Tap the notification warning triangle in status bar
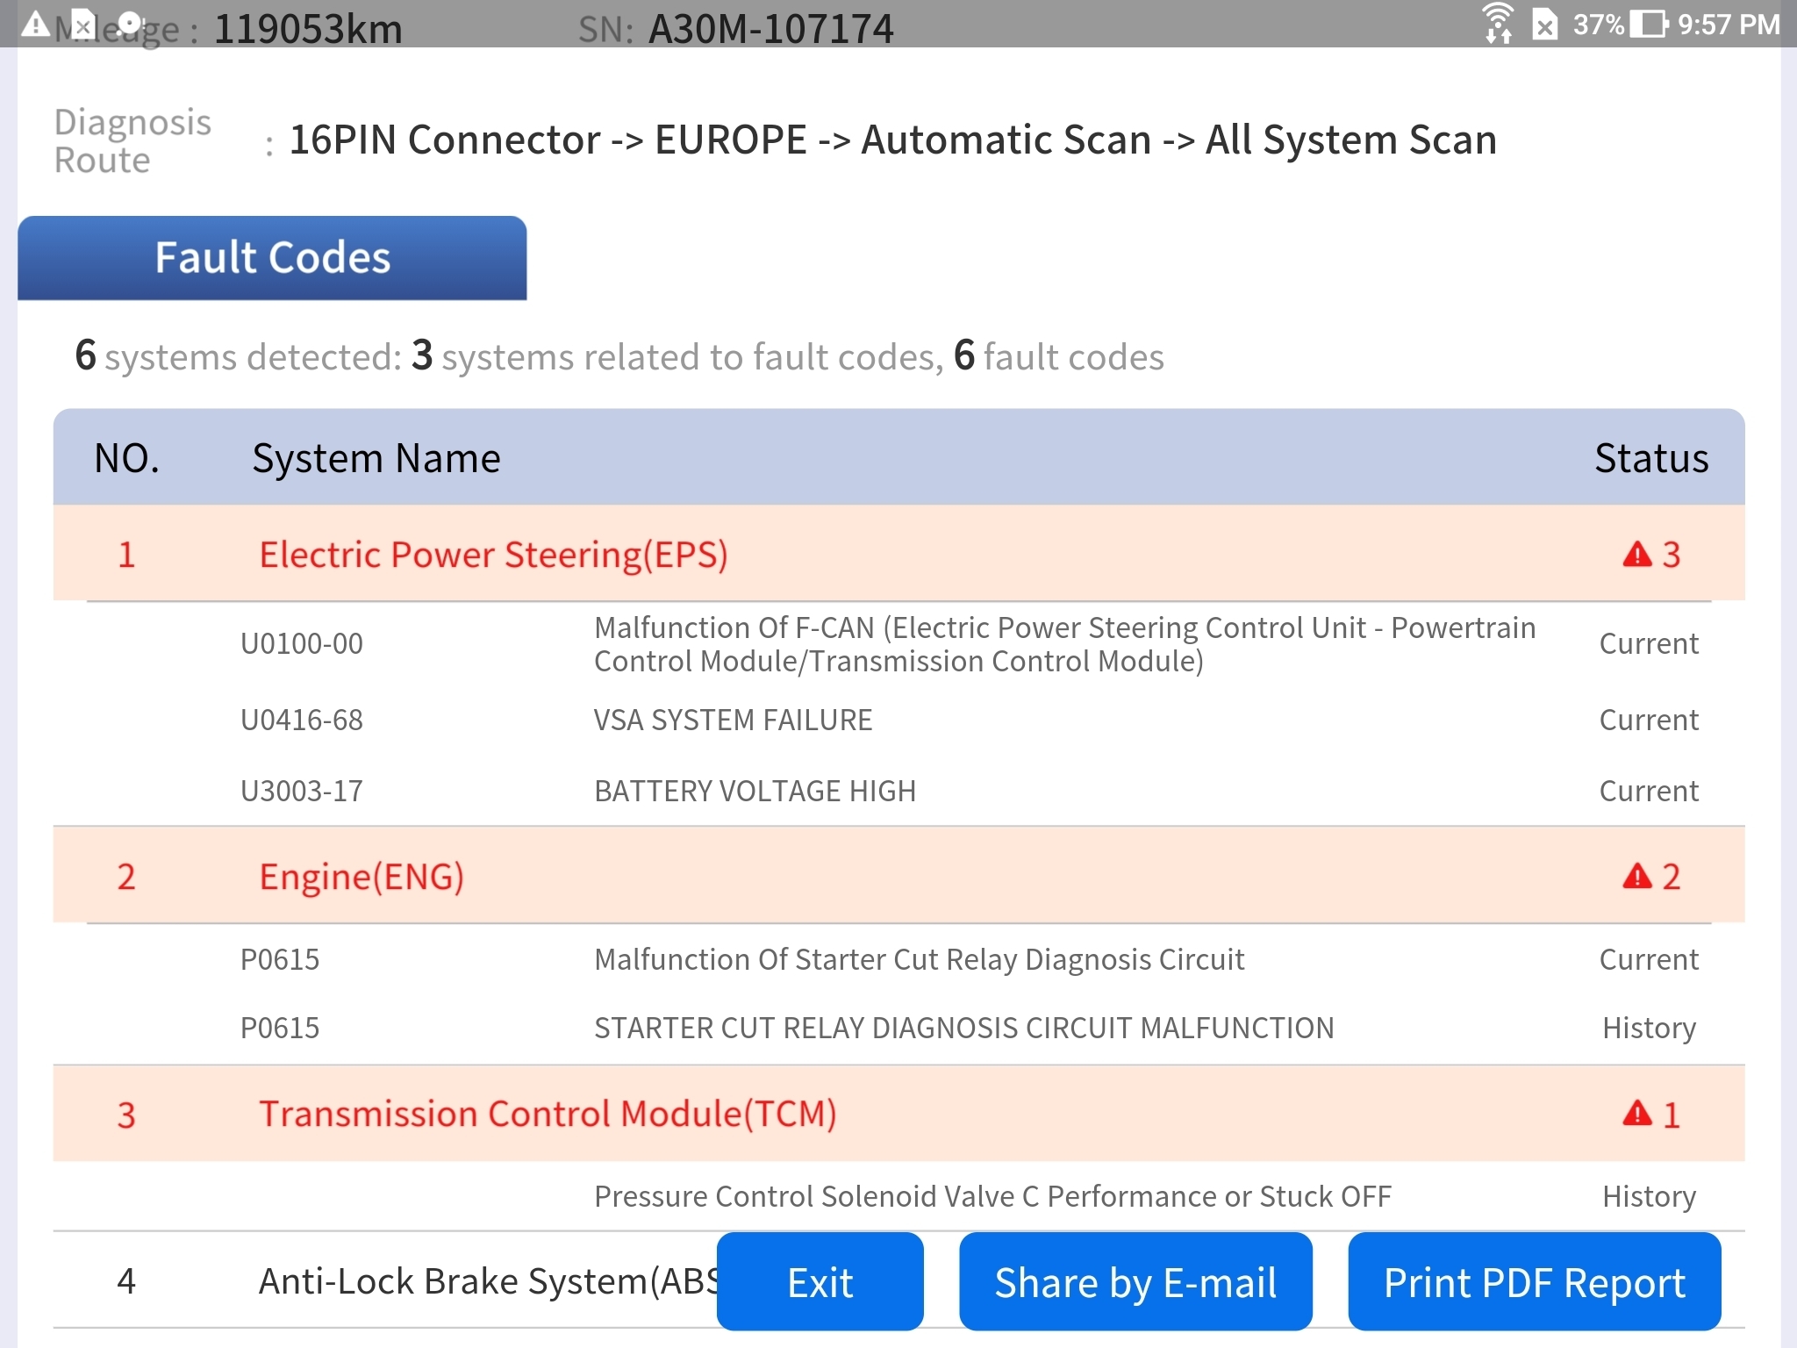The image size is (1797, 1348). (x=35, y=24)
